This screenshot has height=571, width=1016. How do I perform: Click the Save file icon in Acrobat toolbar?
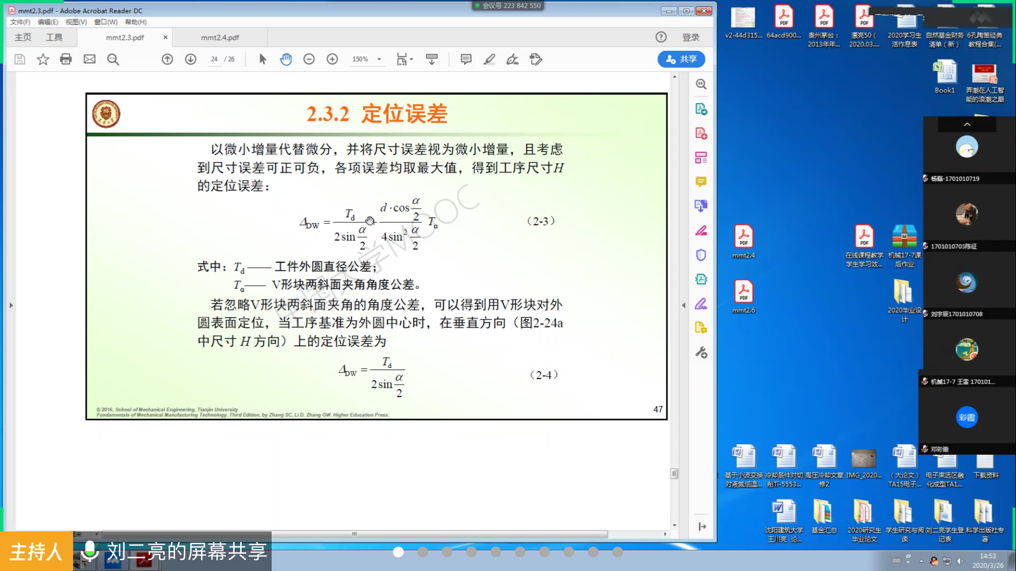[x=20, y=59]
